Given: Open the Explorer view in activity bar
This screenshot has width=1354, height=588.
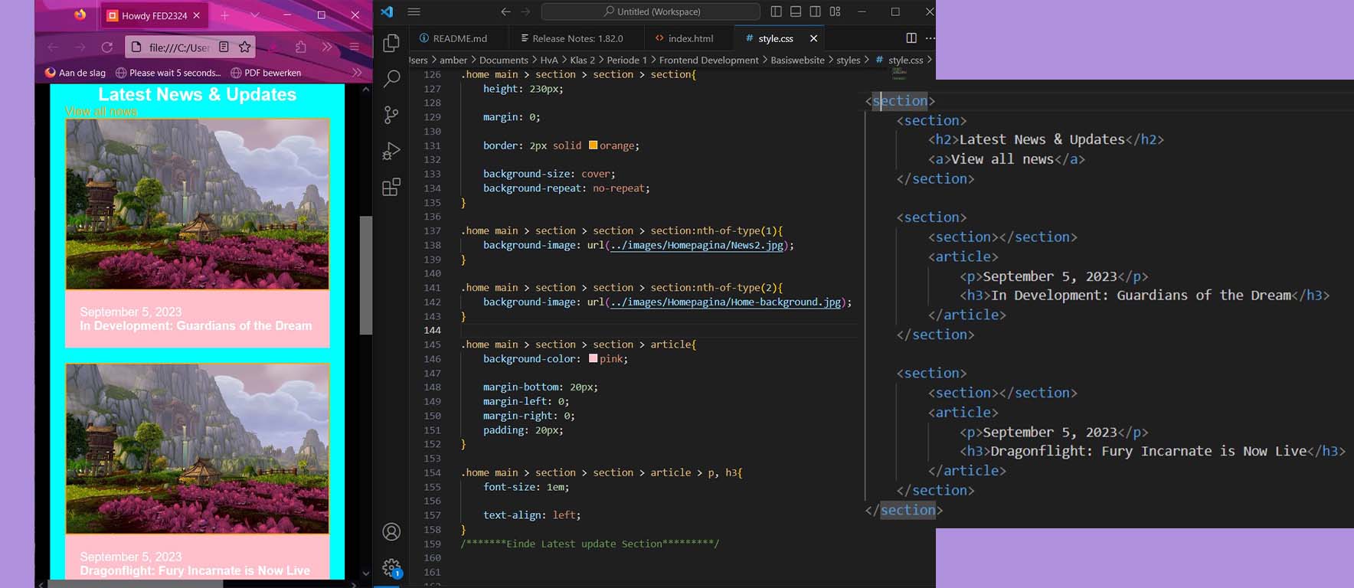Looking at the screenshot, I should click(x=391, y=43).
